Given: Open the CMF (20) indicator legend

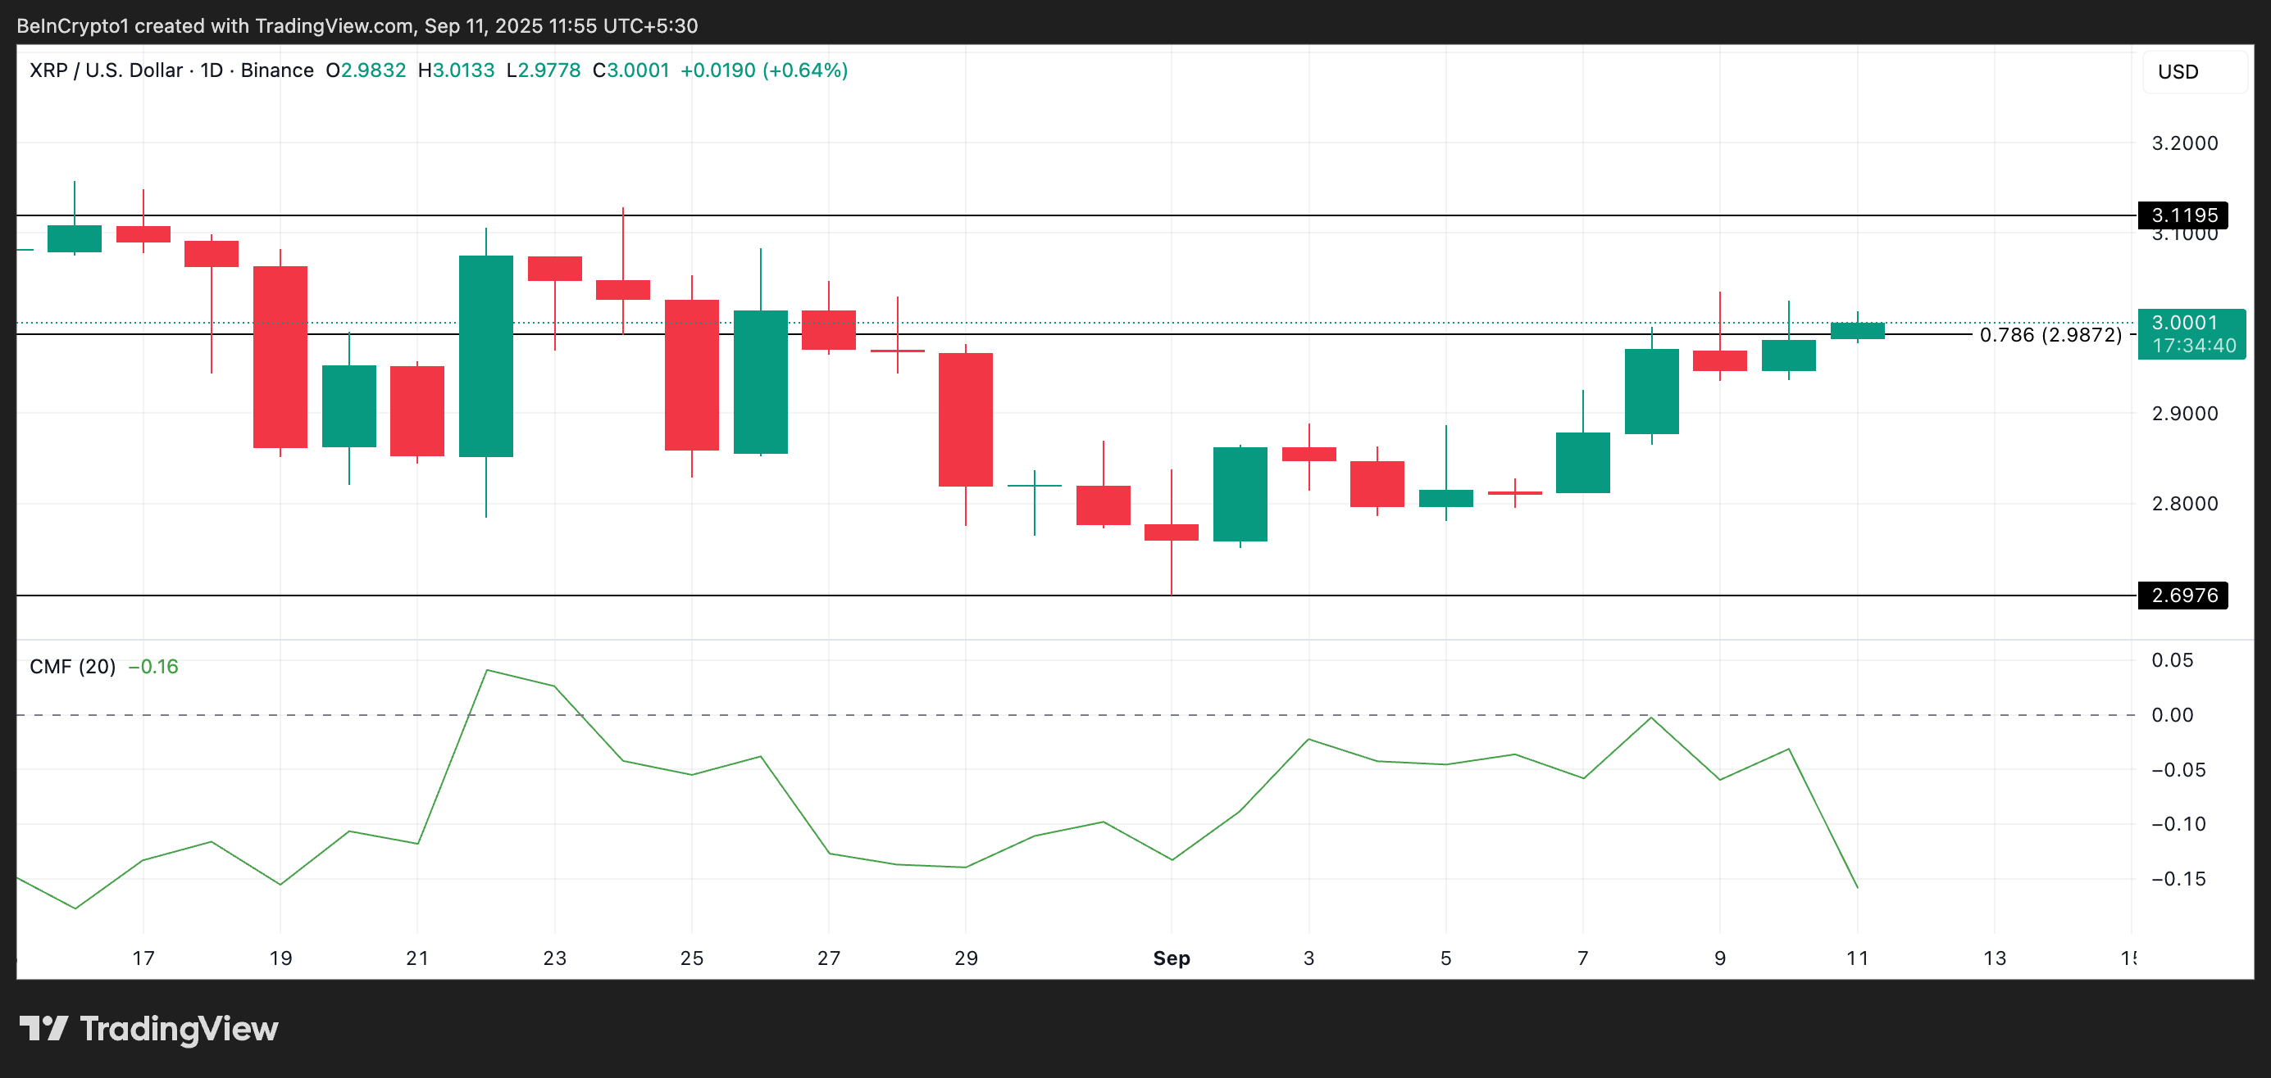Looking at the screenshot, I should coord(72,667).
